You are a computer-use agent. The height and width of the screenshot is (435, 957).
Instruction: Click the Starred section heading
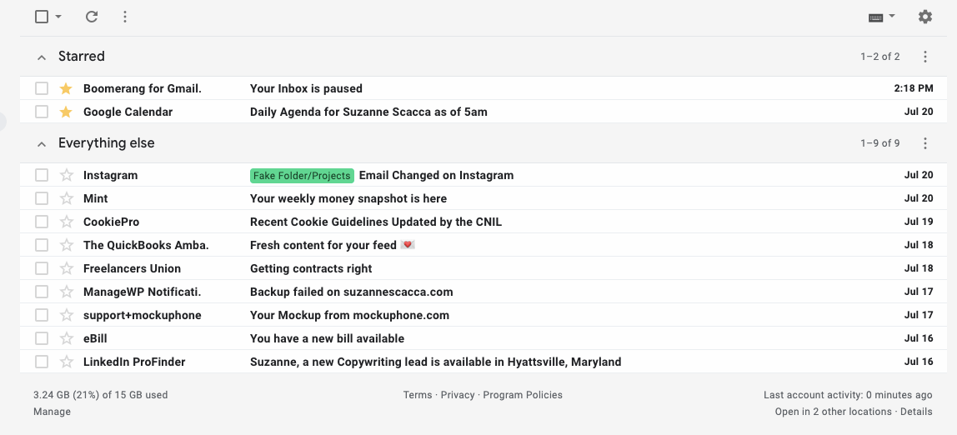point(82,56)
